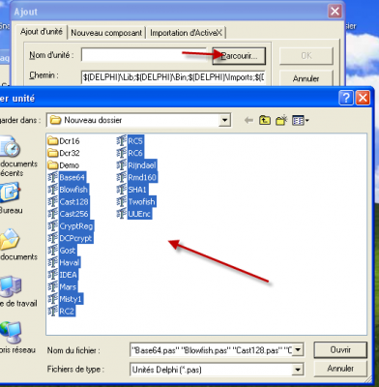Select the Blowfish unit file

[68, 190]
